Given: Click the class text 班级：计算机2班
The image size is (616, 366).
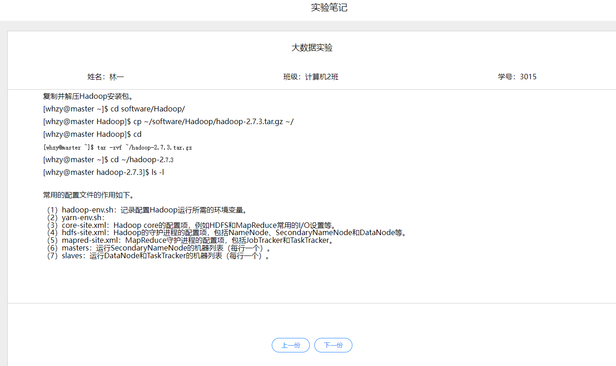Looking at the screenshot, I should [311, 77].
